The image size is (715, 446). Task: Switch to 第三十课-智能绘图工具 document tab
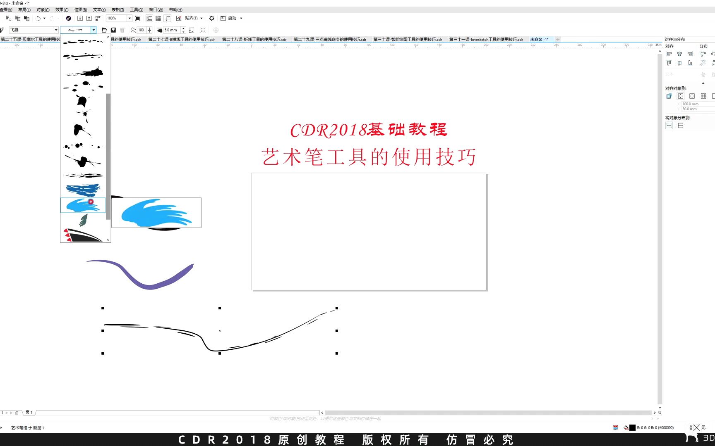point(408,40)
